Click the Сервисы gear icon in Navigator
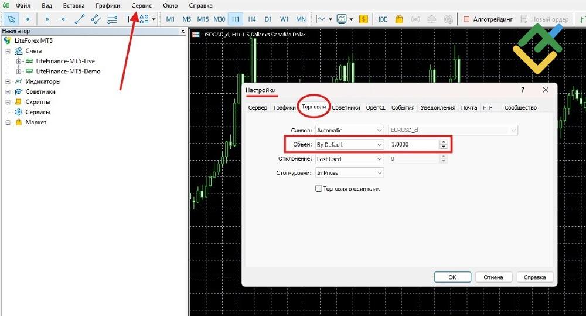Image resolution: width=586 pixels, height=316 pixels. (18, 112)
